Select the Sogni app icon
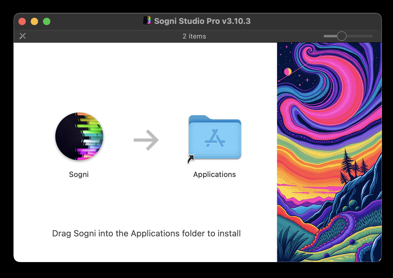Screen dimensions: 393x278 79,136
